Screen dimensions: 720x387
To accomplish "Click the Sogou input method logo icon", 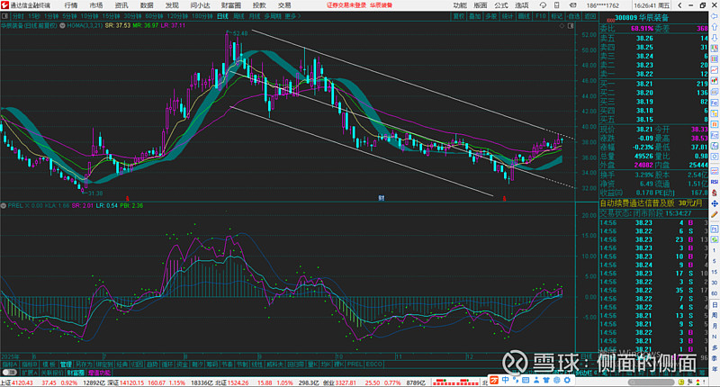I will coord(494,380).
